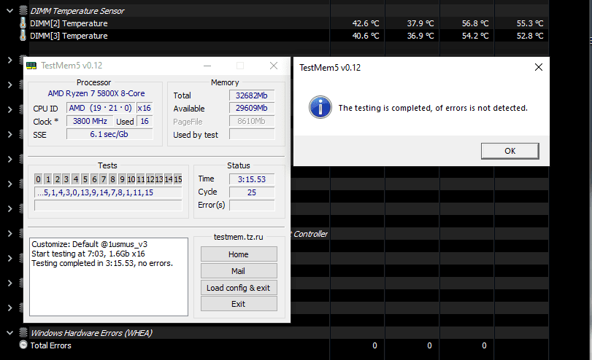Viewport: 592px width, 360px height.
Task: Click log line 'Start testing at 7:03, 1.6Gb x16'
Action: (x=88, y=254)
